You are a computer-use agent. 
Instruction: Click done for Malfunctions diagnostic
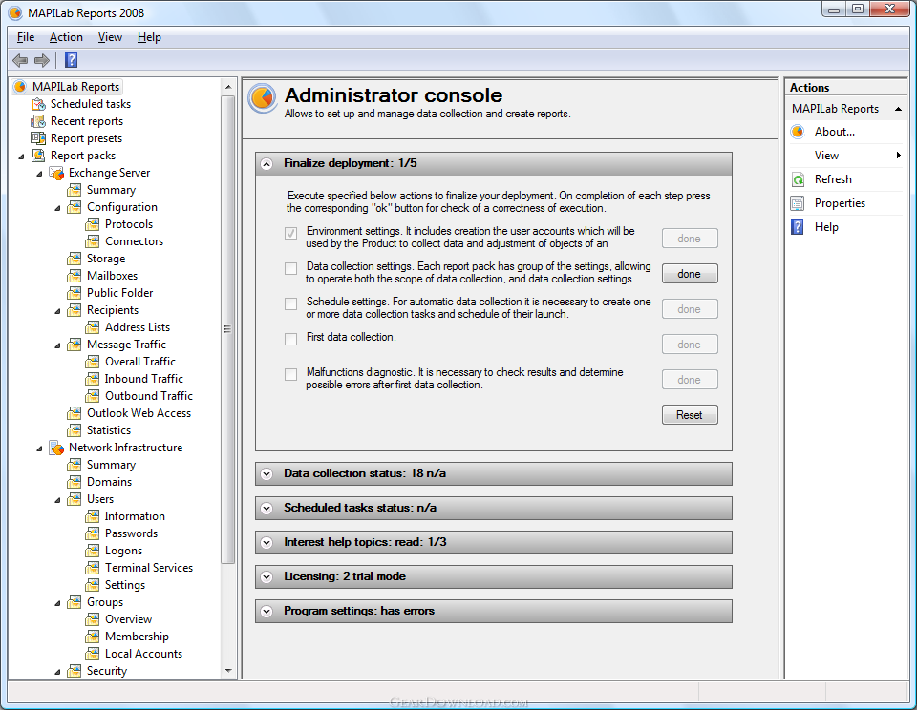coord(690,380)
